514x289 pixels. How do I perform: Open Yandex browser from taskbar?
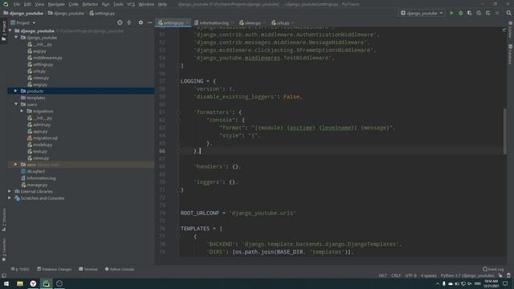33,283
